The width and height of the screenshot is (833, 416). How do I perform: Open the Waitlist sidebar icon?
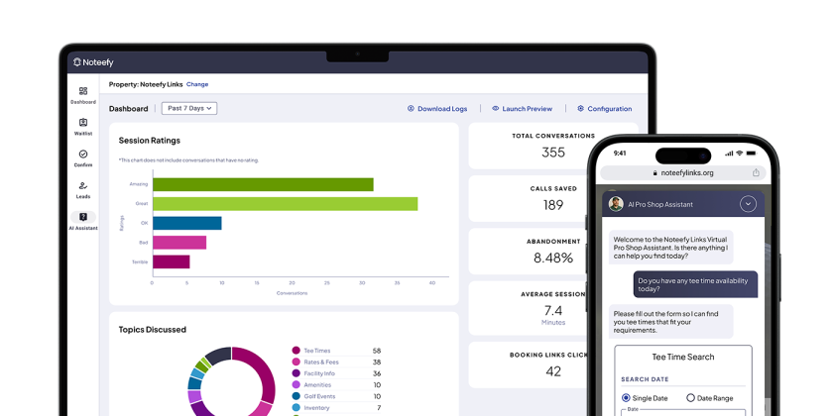(83, 126)
